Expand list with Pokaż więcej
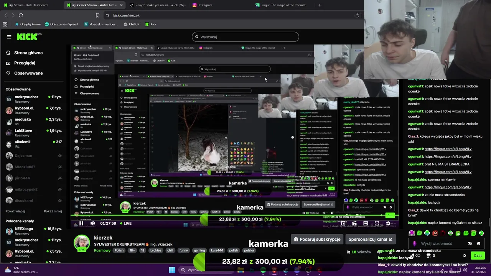 15,211
